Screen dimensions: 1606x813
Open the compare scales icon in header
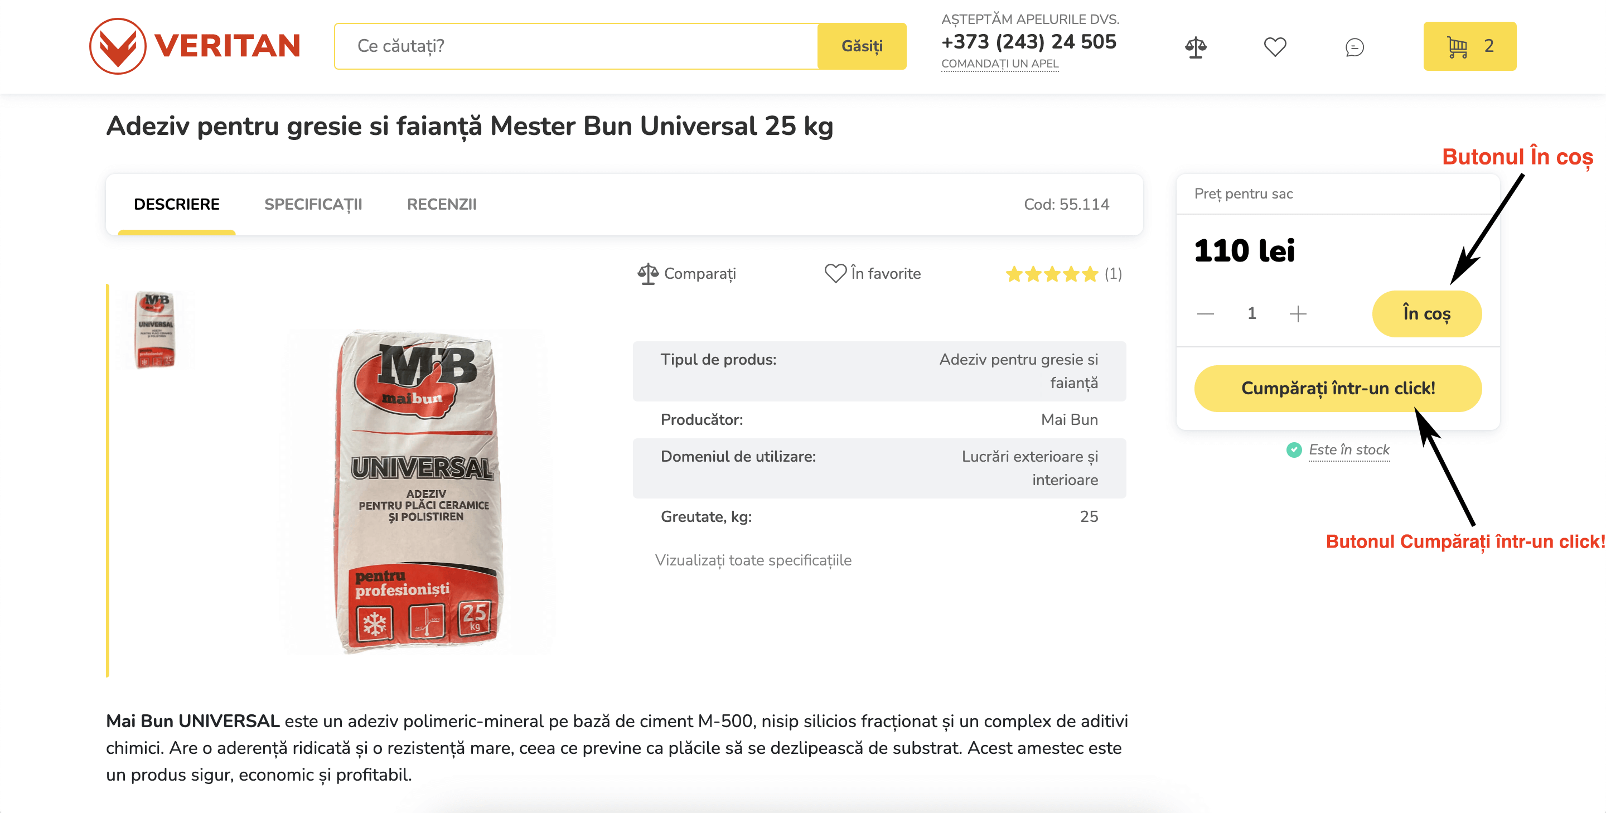click(x=1195, y=47)
